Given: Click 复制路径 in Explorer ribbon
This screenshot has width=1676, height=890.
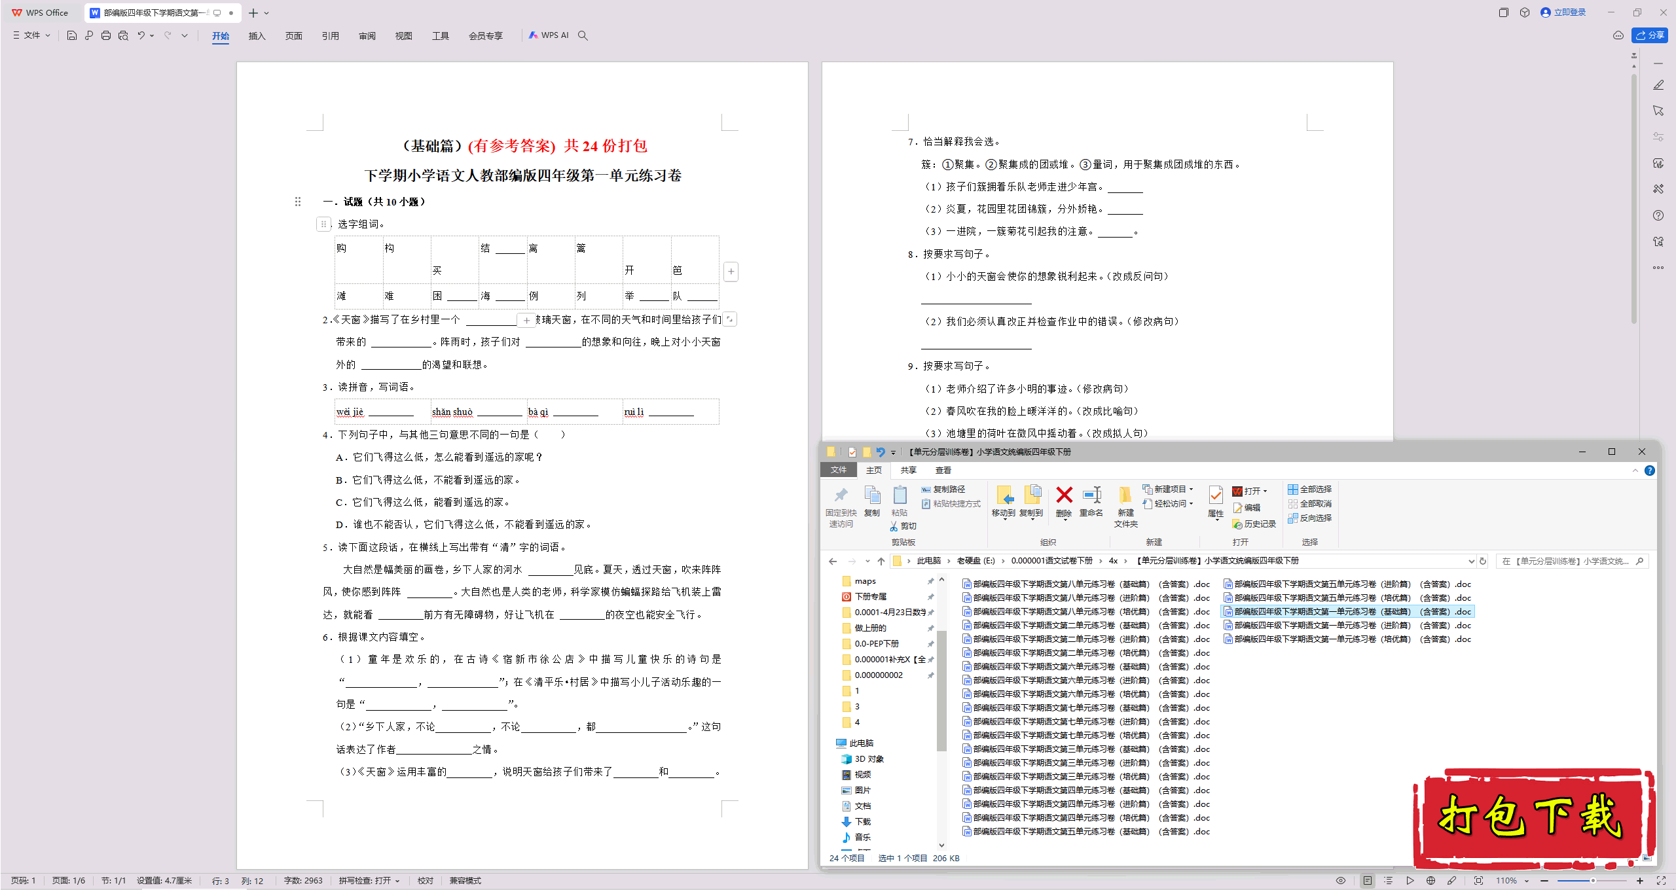Looking at the screenshot, I should click(943, 489).
